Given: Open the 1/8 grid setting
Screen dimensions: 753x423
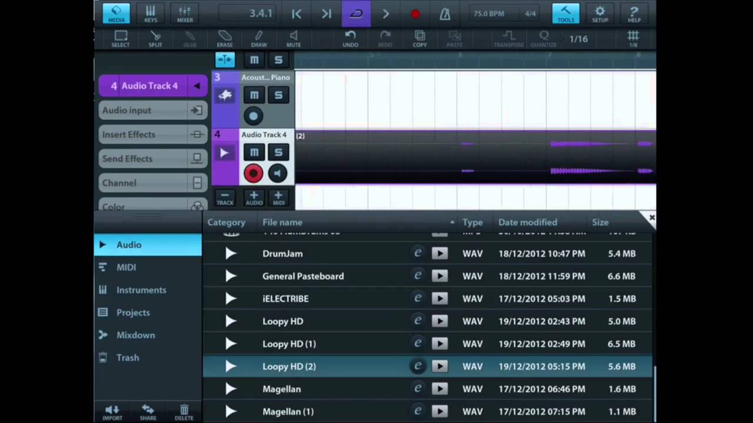Looking at the screenshot, I should click(634, 39).
